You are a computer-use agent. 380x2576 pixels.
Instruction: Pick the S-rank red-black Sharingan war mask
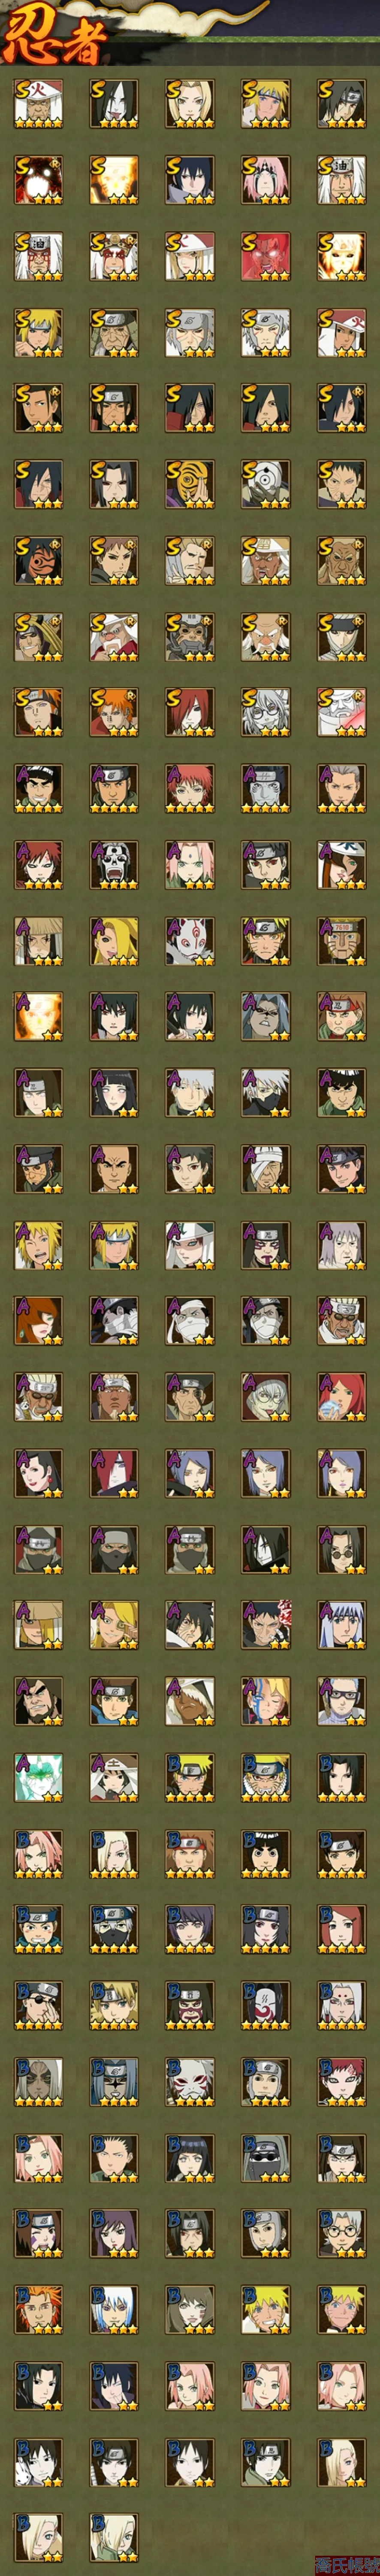coord(38,559)
